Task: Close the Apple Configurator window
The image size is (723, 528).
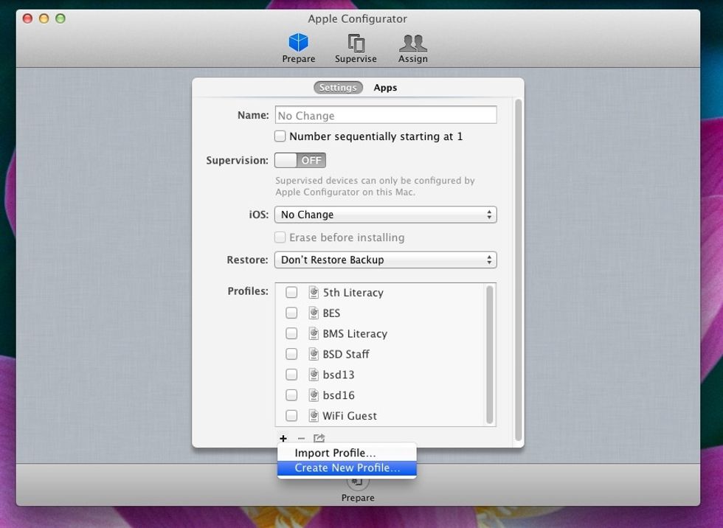Action: pyautogui.click(x=28, y=18)
